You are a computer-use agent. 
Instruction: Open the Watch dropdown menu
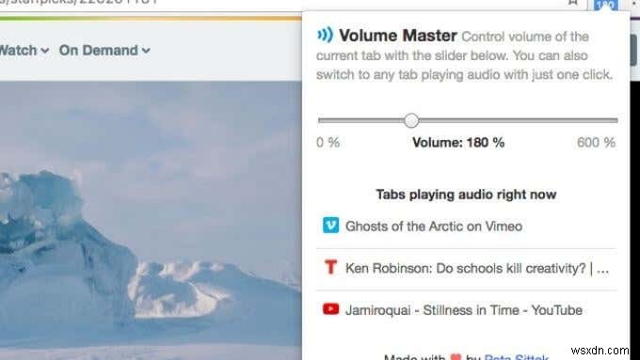24,51
